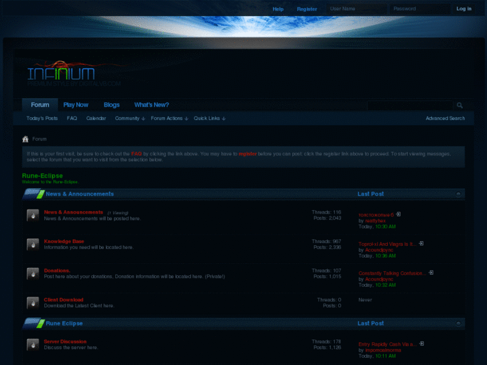Viewport: 487px width, 365px height.
Task: Click Client Download forum status icon
Action: click(x=33, y=303)
